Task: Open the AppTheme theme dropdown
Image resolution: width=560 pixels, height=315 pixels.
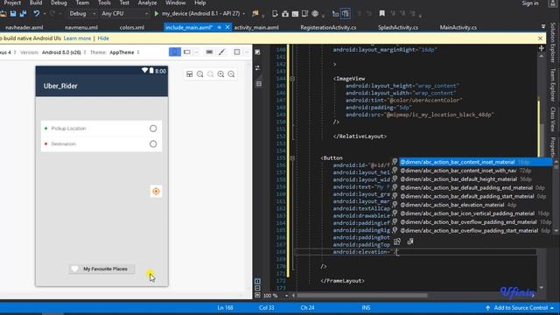Action: pyautogui.click(x=124, y=52)
